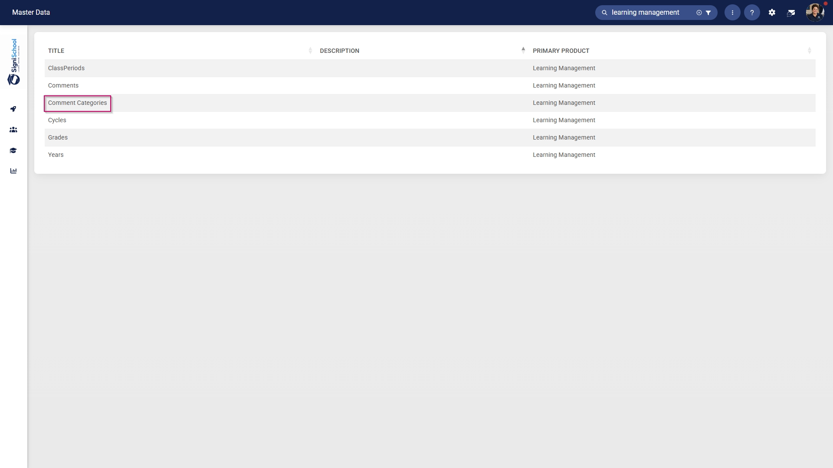Open the three-dot more options menu
833x468 pixels.
tap(732, 13)
